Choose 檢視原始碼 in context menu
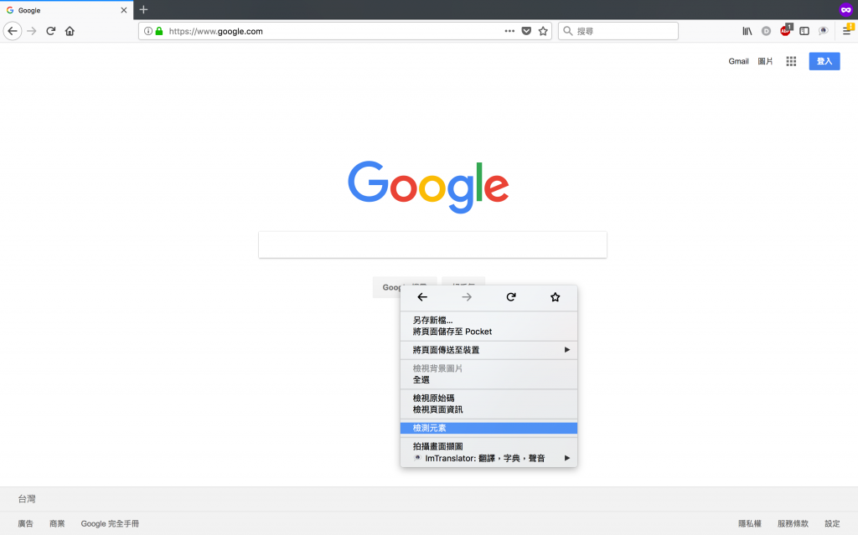The width and height of the screenshot is (858, 535). (488, 398)
